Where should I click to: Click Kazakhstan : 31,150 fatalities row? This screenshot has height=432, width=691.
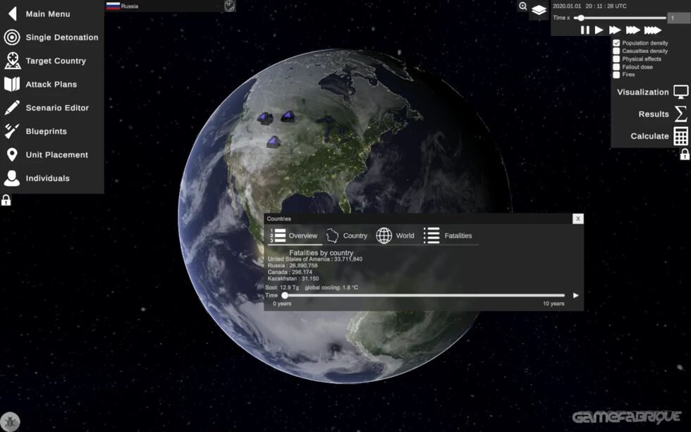[293, 279]
